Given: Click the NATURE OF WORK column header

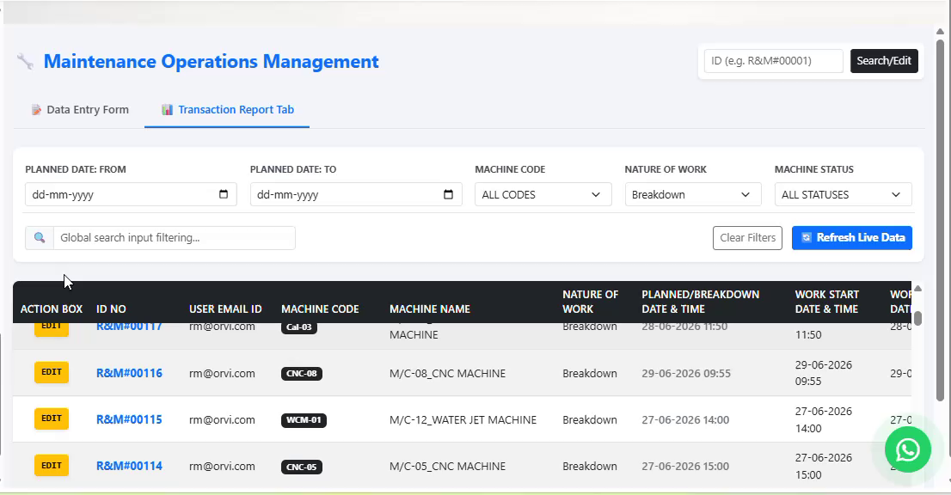Looking at the screenshot, I should (590, 302).
